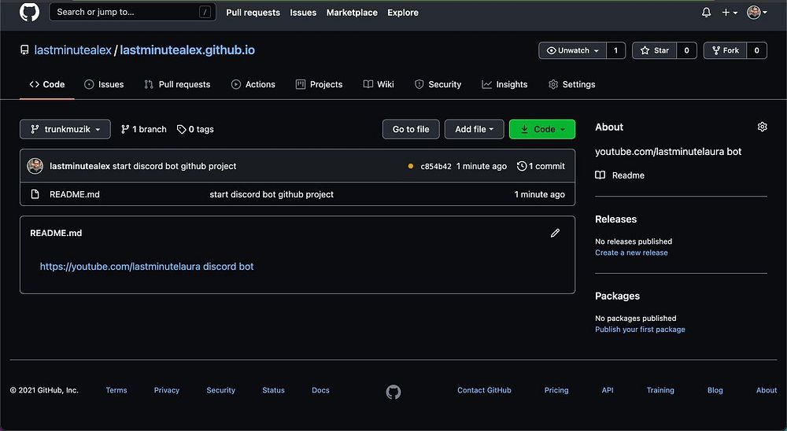Check the orange commit status dot
This screenshot has width=787, height=431.
pyautogui.click(x=411, y=166)
